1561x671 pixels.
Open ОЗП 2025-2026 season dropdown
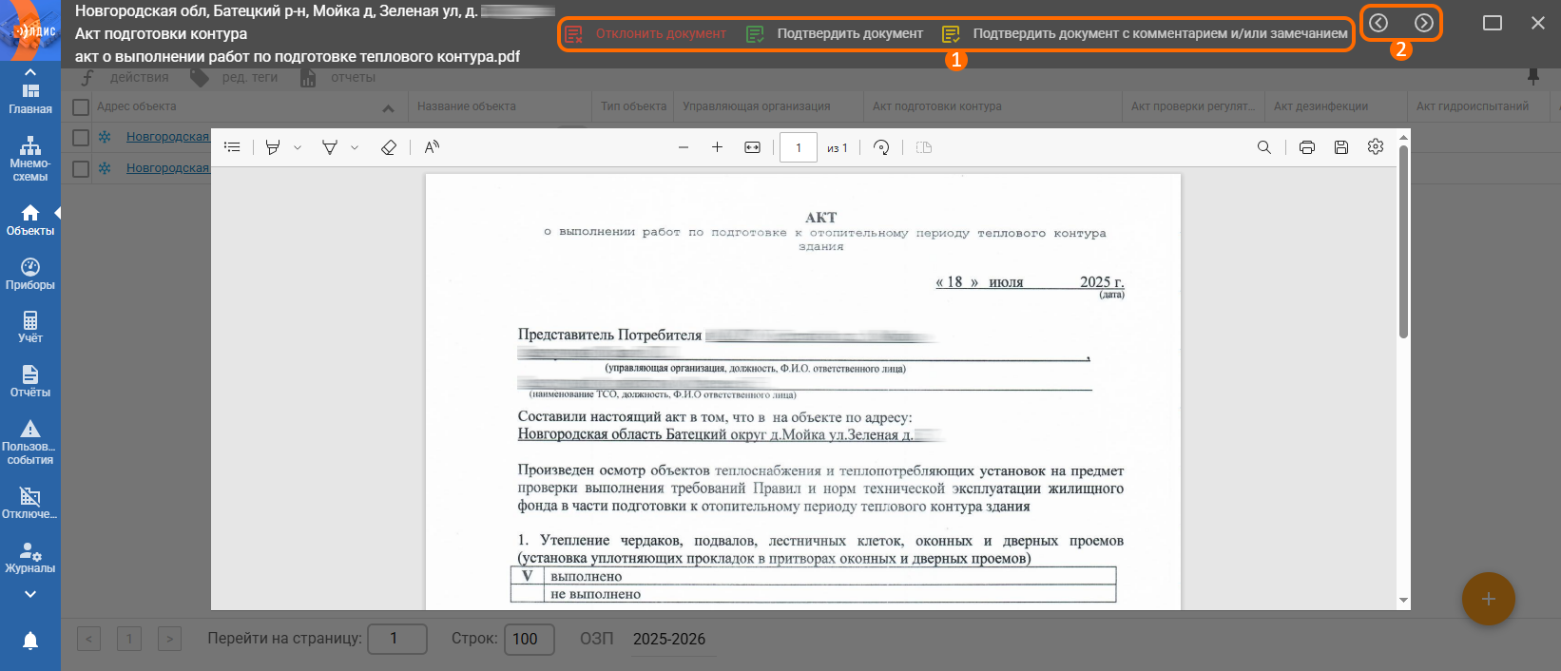(673, 640)
